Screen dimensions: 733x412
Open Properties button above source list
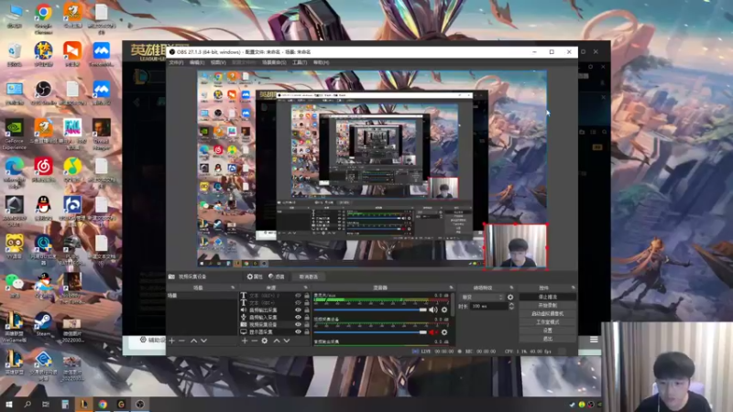point(255,277)
